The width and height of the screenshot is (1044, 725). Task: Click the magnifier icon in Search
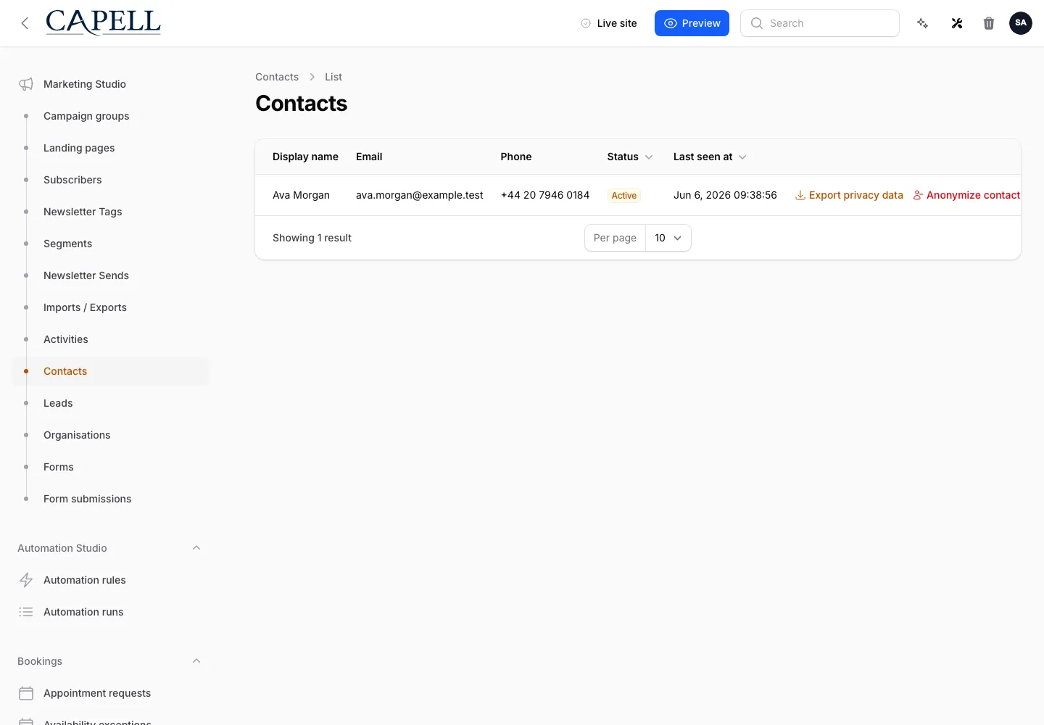(x=757, y=23)
